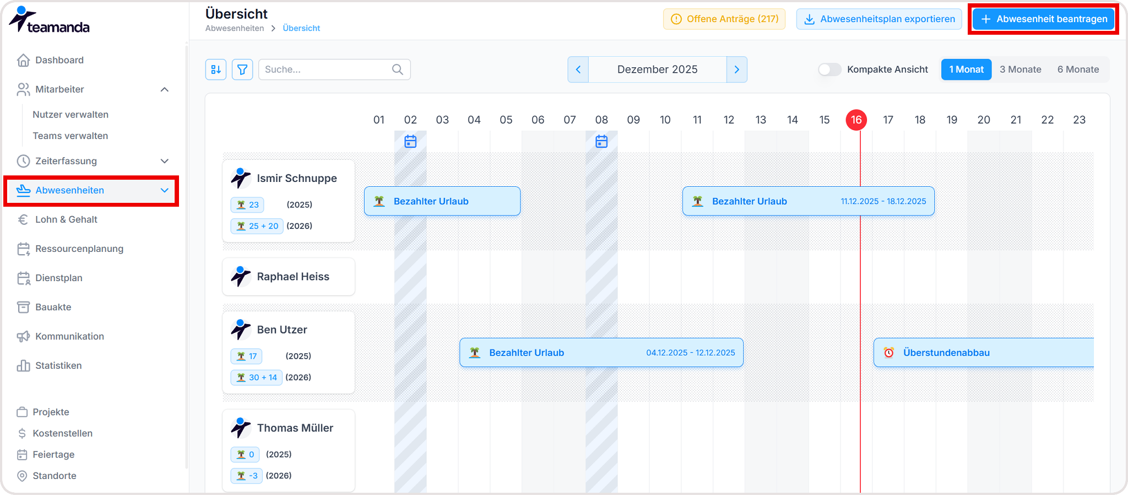Click the Projekte briefcase icon

tap(22, 412)
